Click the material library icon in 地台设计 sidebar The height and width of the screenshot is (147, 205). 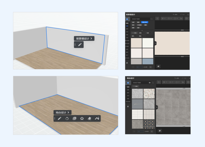(128, 83)
